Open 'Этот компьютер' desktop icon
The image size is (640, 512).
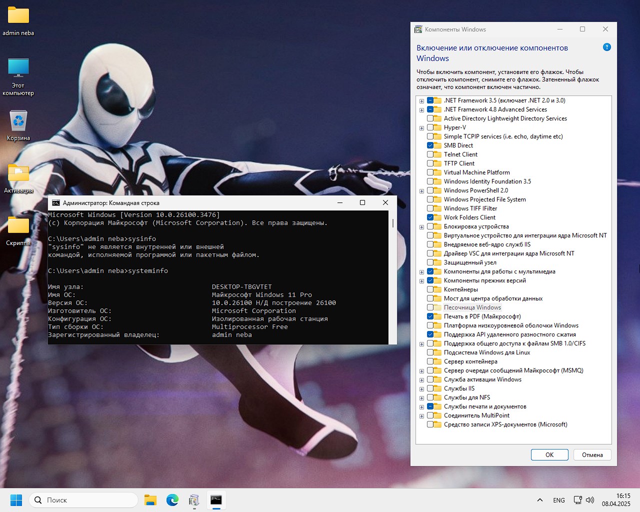[x=18, y=68]
